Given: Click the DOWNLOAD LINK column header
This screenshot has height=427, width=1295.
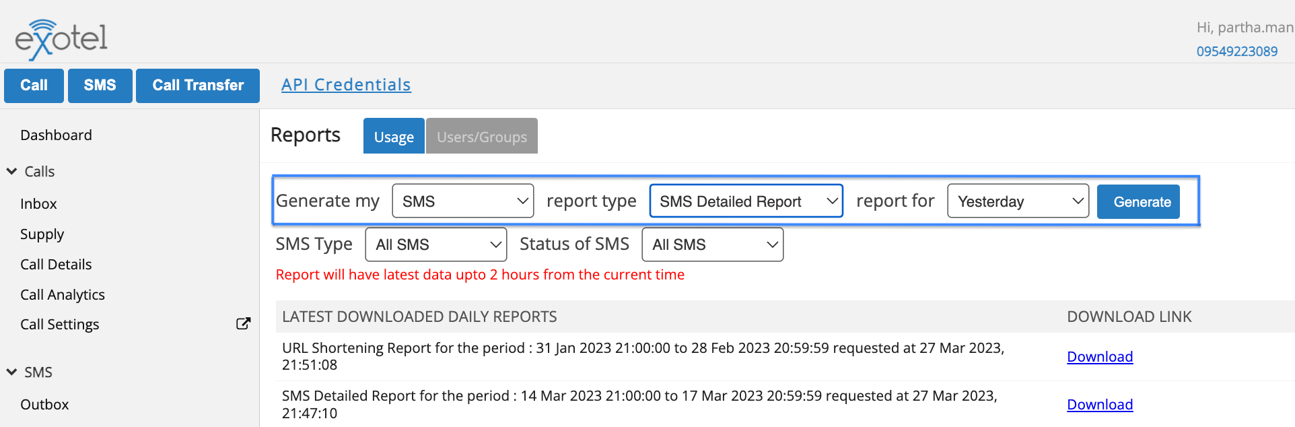Looking at the screenshot, I should click(x=1129, y=317).
